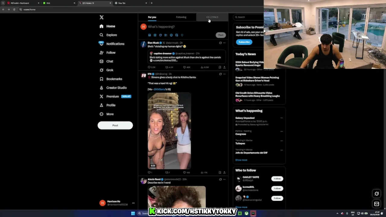Screen dimensions: 386x217
Task: Click the grey Post button in composer
Action: [221, 35]
